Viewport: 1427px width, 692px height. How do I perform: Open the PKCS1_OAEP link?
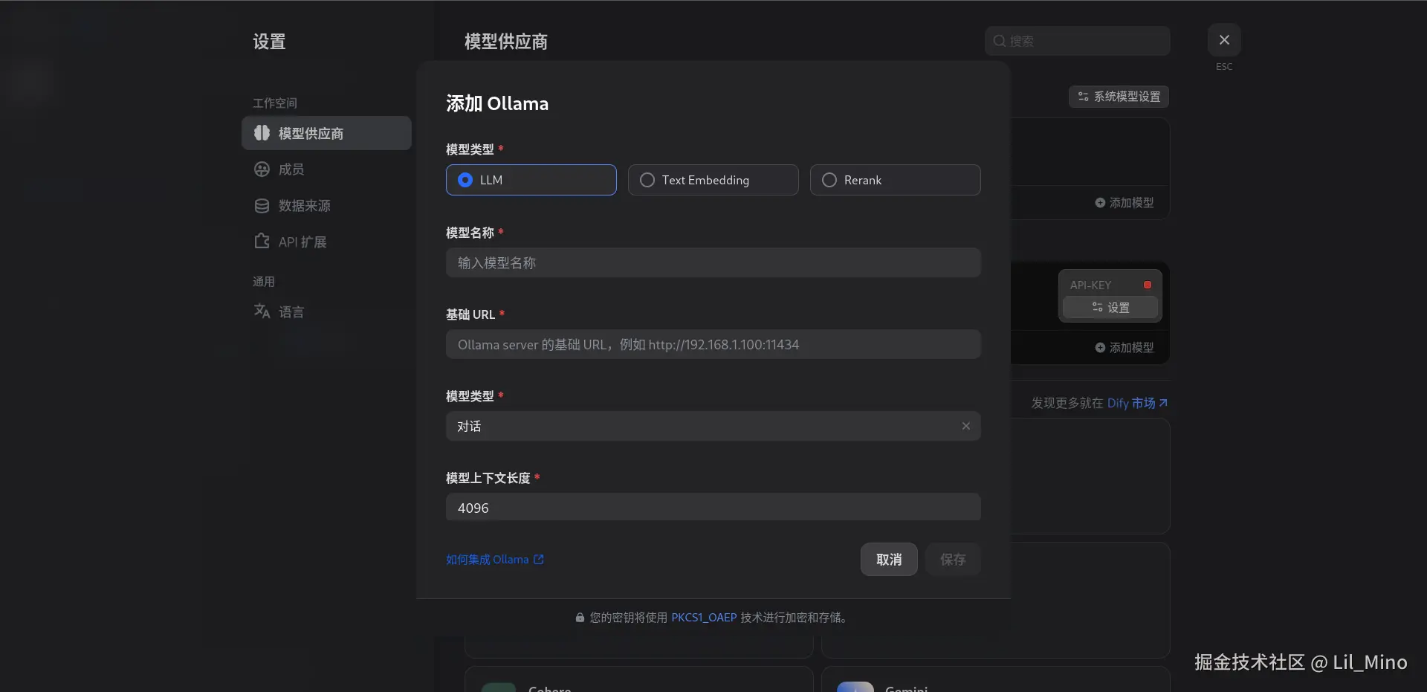point(704,618)
